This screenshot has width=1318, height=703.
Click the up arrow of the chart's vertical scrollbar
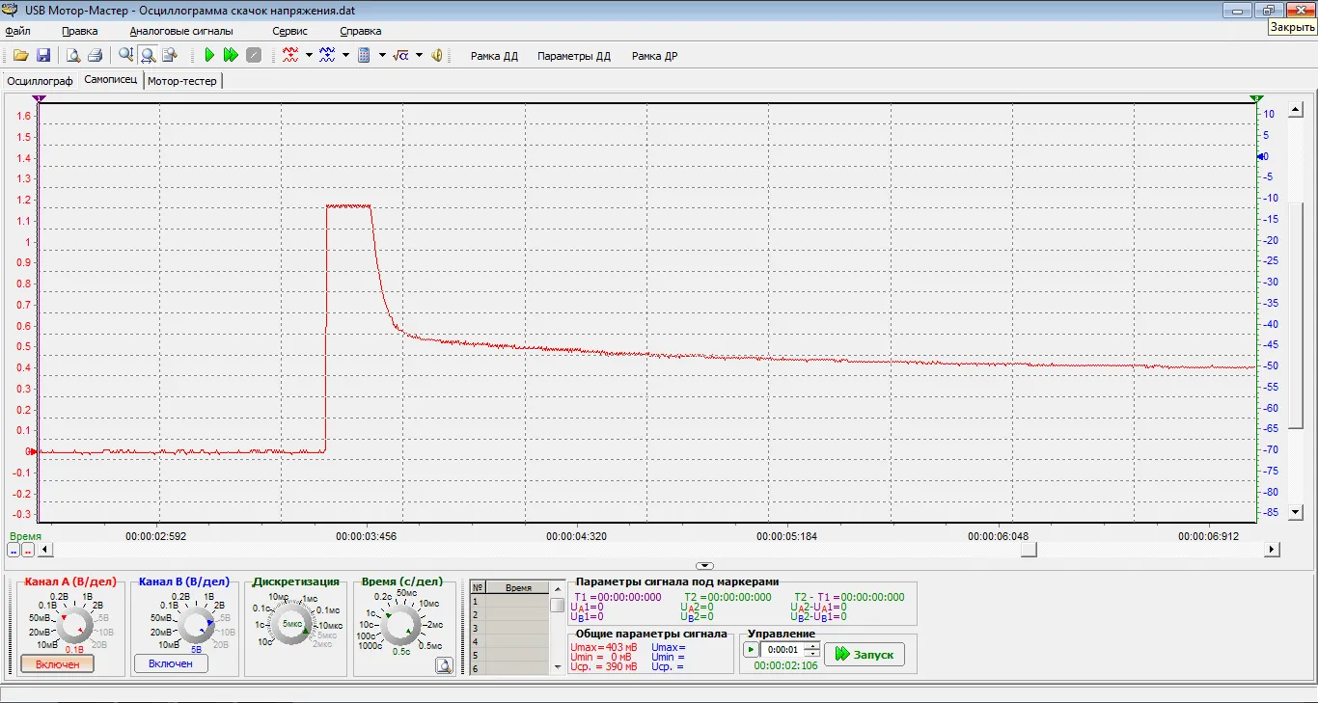coord(1297,109)
